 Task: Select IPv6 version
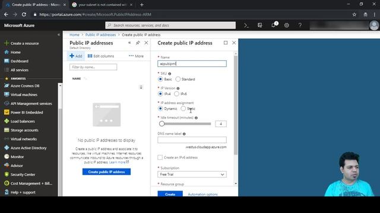click(x=176, y=93)
